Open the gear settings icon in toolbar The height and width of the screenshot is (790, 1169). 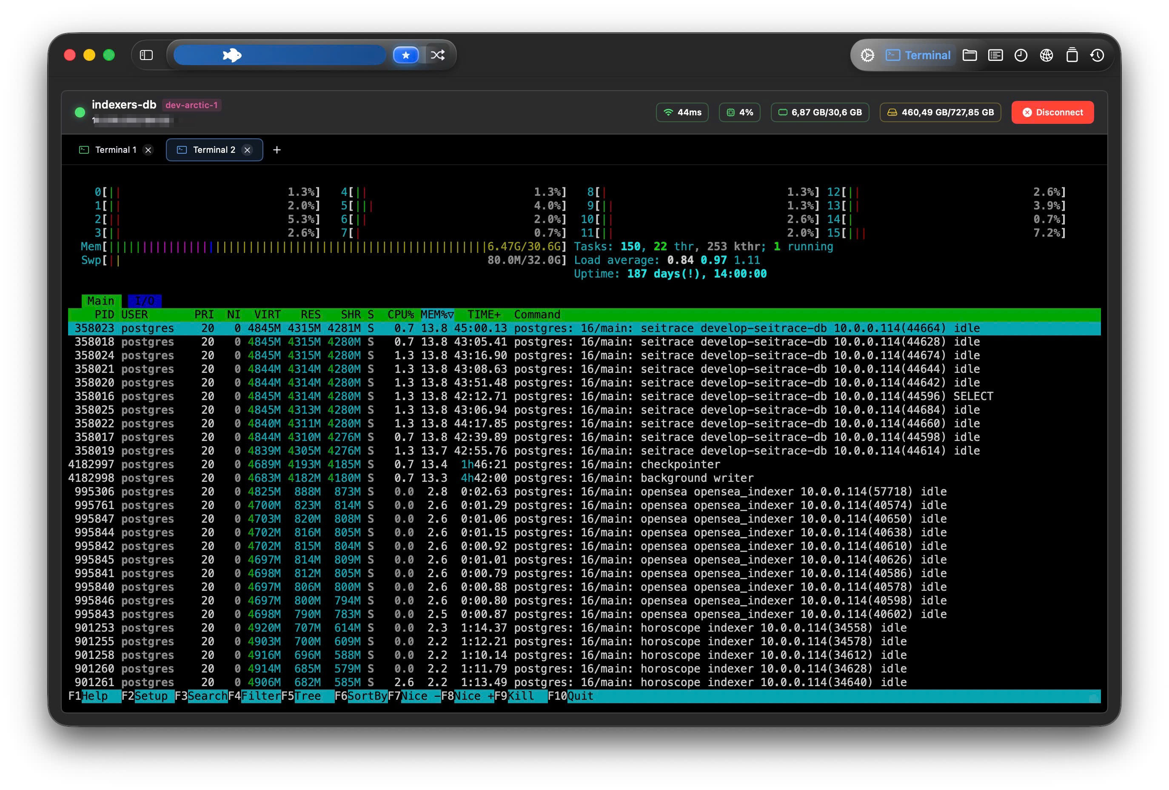click(x=867, y=55)
